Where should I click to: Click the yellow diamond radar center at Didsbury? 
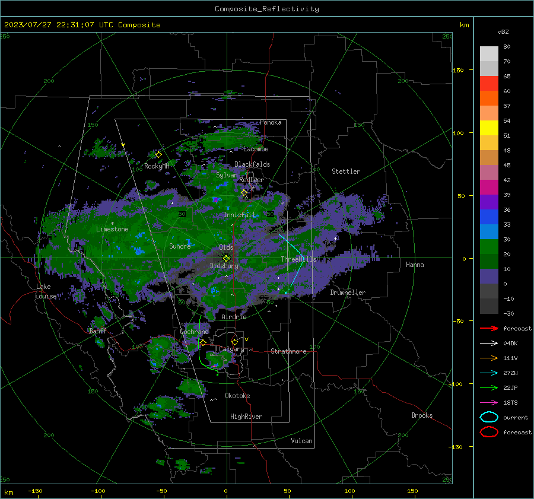[x=226, y=259]
